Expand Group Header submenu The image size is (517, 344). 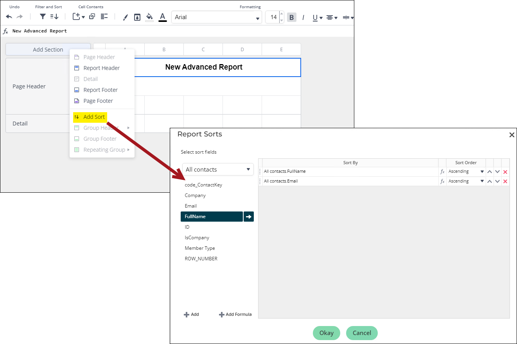click(102, 128)
